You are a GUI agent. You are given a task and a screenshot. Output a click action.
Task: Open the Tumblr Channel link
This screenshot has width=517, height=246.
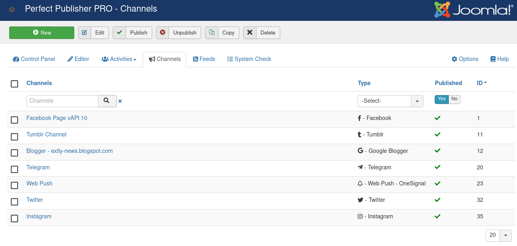tap(46, 134)
